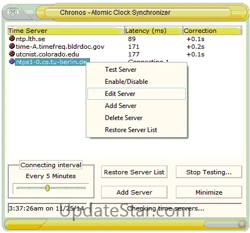The width and height of the screenshot is (250, 233).
Task: Sort by the Time Server column header
Action: (x=66, y=31)
